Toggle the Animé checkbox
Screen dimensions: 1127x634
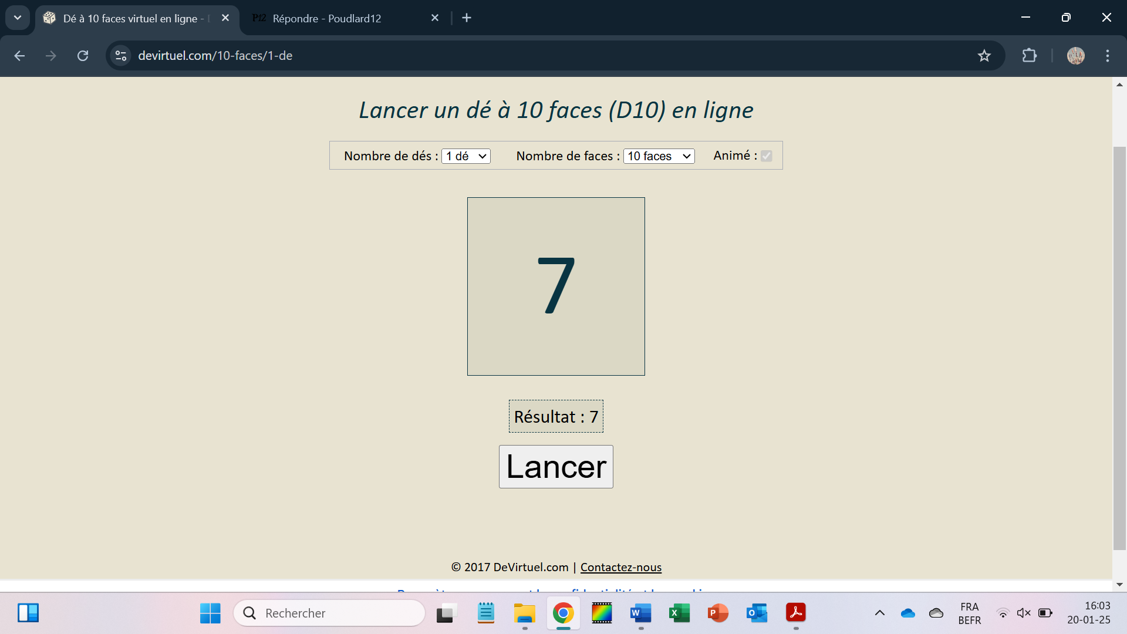tap(766, 156)
